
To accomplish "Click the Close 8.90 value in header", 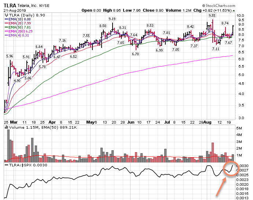I will (x=153, y=11).
